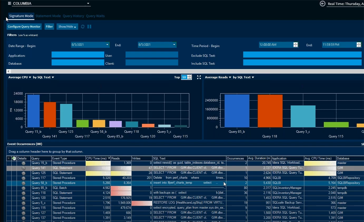Screen dimensions: 364x222
Task: Focus the Application filter field
Action: 78,55
